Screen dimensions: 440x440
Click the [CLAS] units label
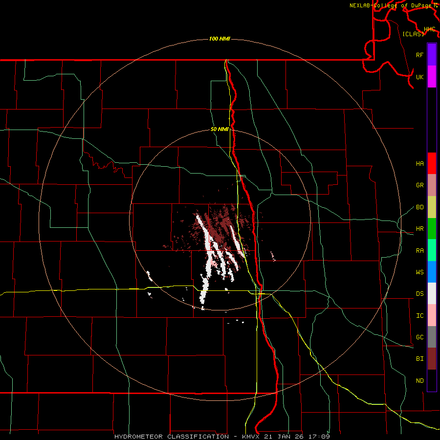click(413, 34)
